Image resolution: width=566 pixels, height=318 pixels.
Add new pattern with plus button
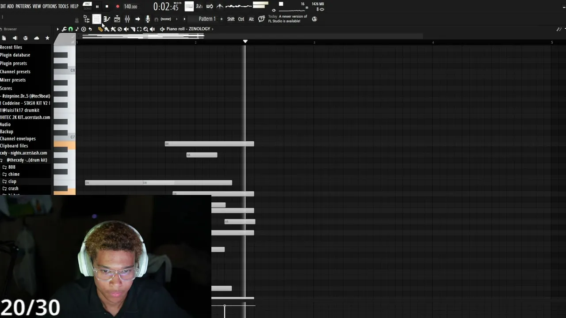[x=222, y=19]
